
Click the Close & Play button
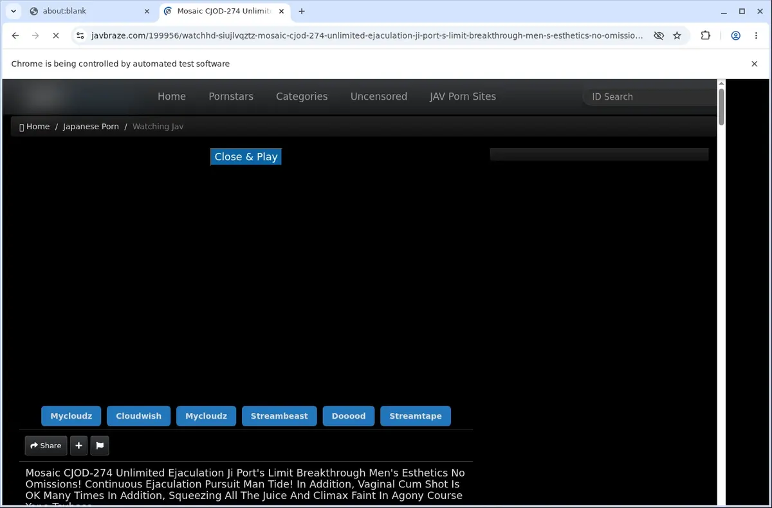[246, 157]
